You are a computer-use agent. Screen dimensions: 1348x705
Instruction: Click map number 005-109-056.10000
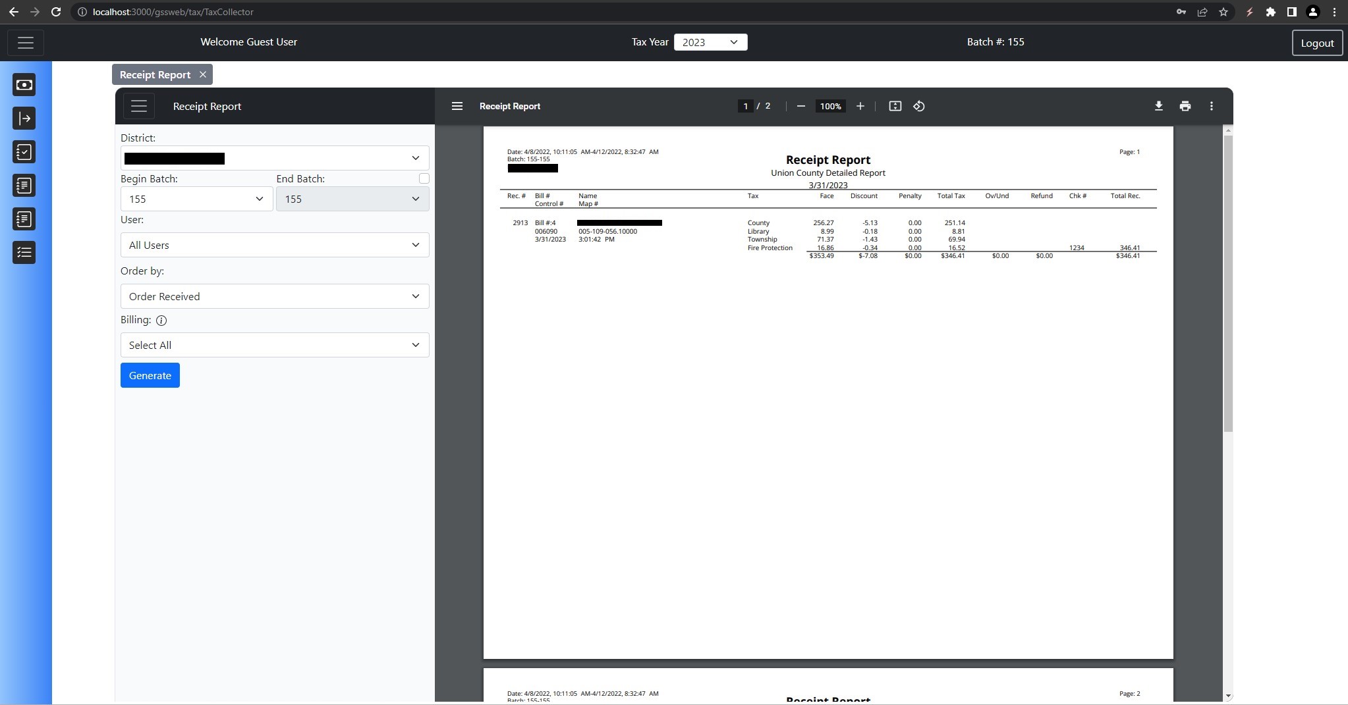[607, 232]
